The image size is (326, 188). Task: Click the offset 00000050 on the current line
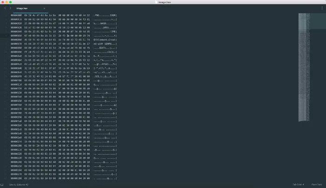coord(16,36)
